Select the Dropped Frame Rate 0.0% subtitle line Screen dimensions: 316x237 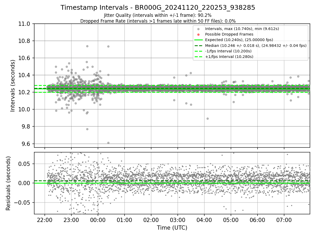coord(158,21)
